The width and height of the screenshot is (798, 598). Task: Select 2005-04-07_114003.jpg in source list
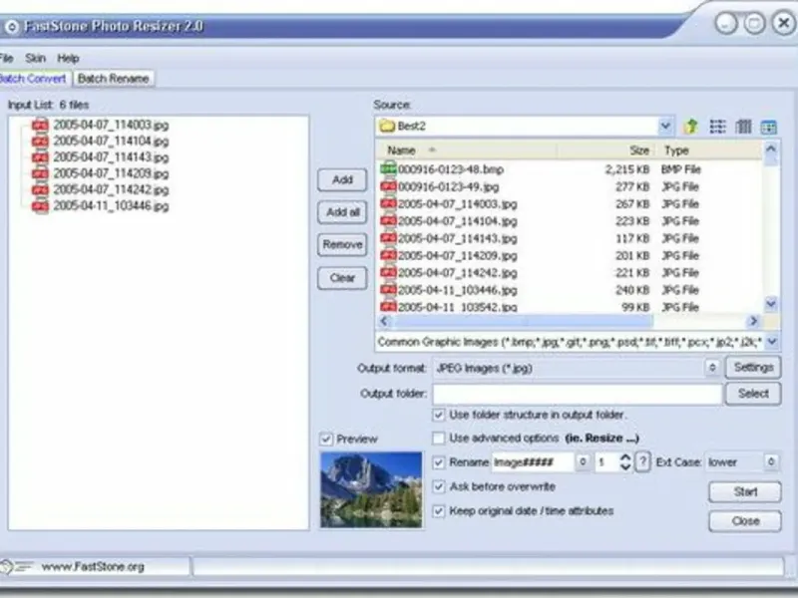457,204
